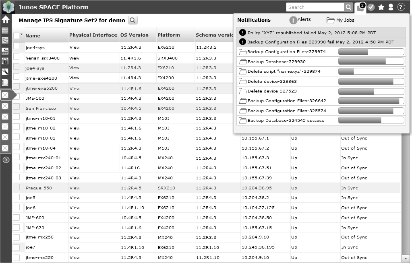The image size is (412, 263).
Task: Check the box for henan-srx3400
Action: point(16,56)
